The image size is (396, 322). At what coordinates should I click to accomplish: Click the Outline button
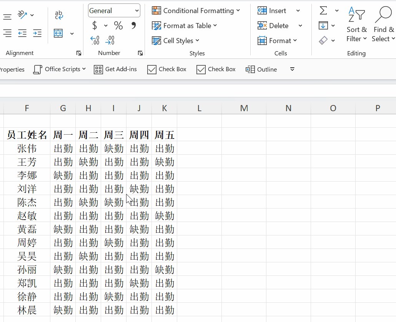tap(261, 69)
